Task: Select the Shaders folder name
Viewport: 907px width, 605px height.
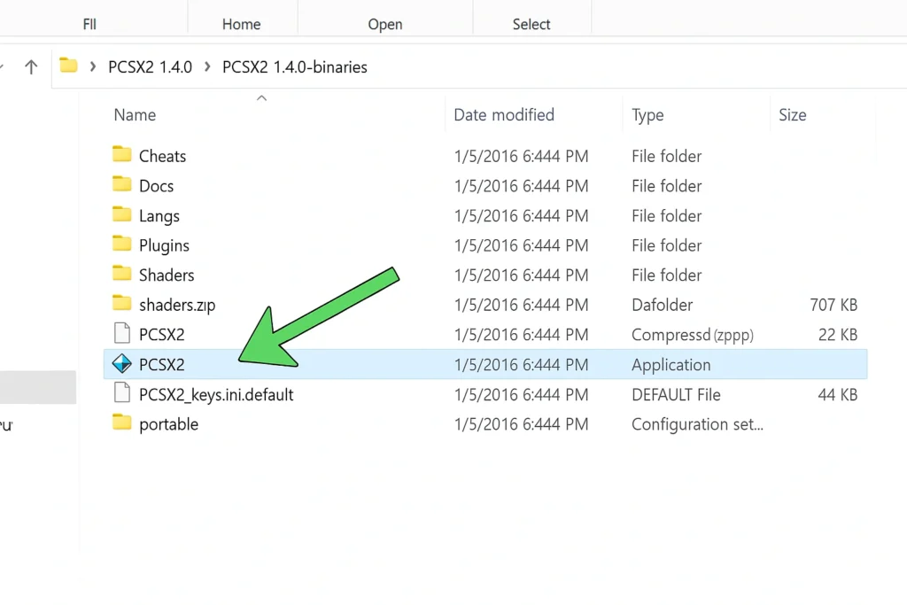Action: click(x=167, y=275)
